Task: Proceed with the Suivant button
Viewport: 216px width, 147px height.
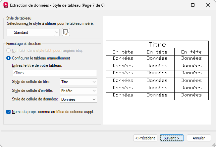Action: pos(171,138)
